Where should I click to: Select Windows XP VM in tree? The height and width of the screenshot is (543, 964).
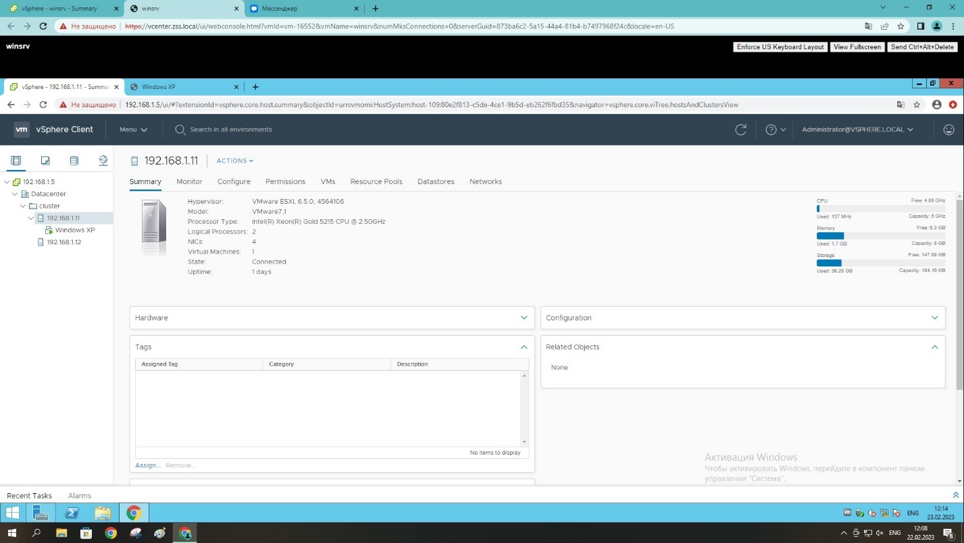[x=75, y=230]
